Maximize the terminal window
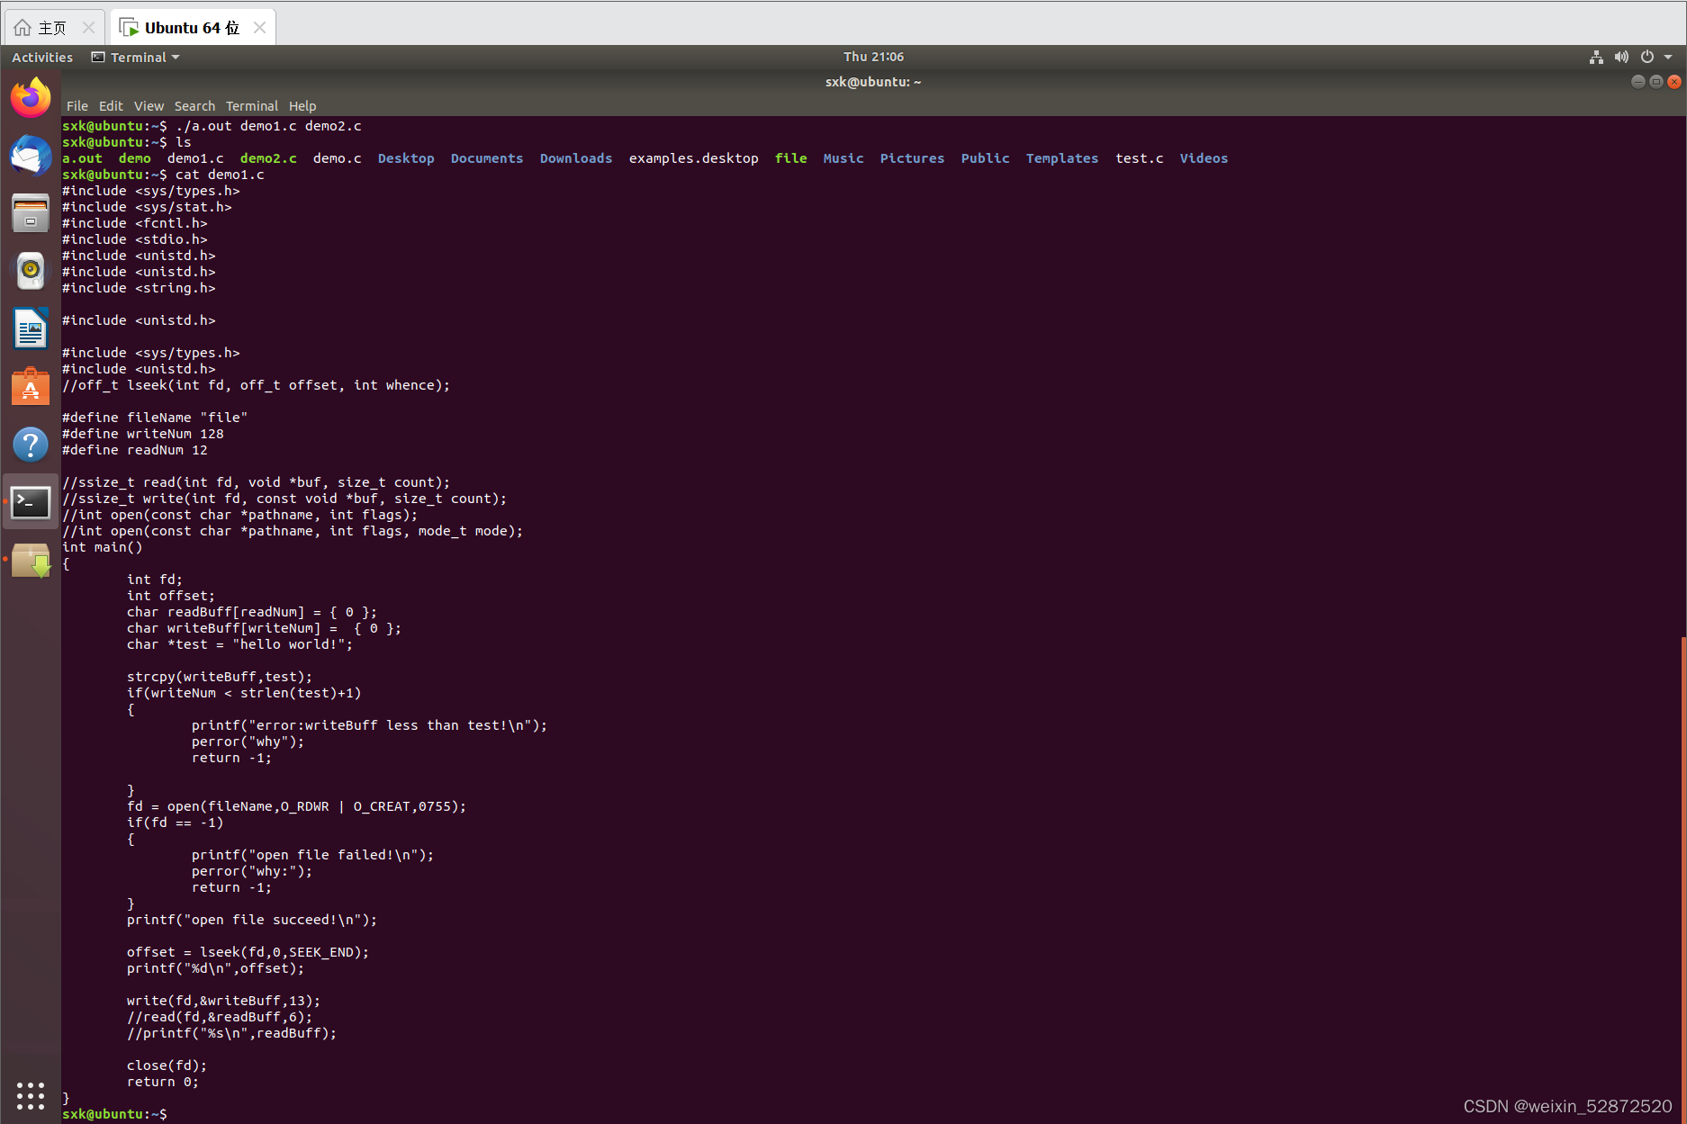1687x1124 pixels. tap(1655, 82)
